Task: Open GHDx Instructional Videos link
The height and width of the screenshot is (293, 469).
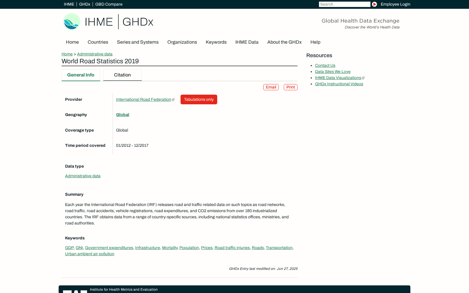Action: 339,84
